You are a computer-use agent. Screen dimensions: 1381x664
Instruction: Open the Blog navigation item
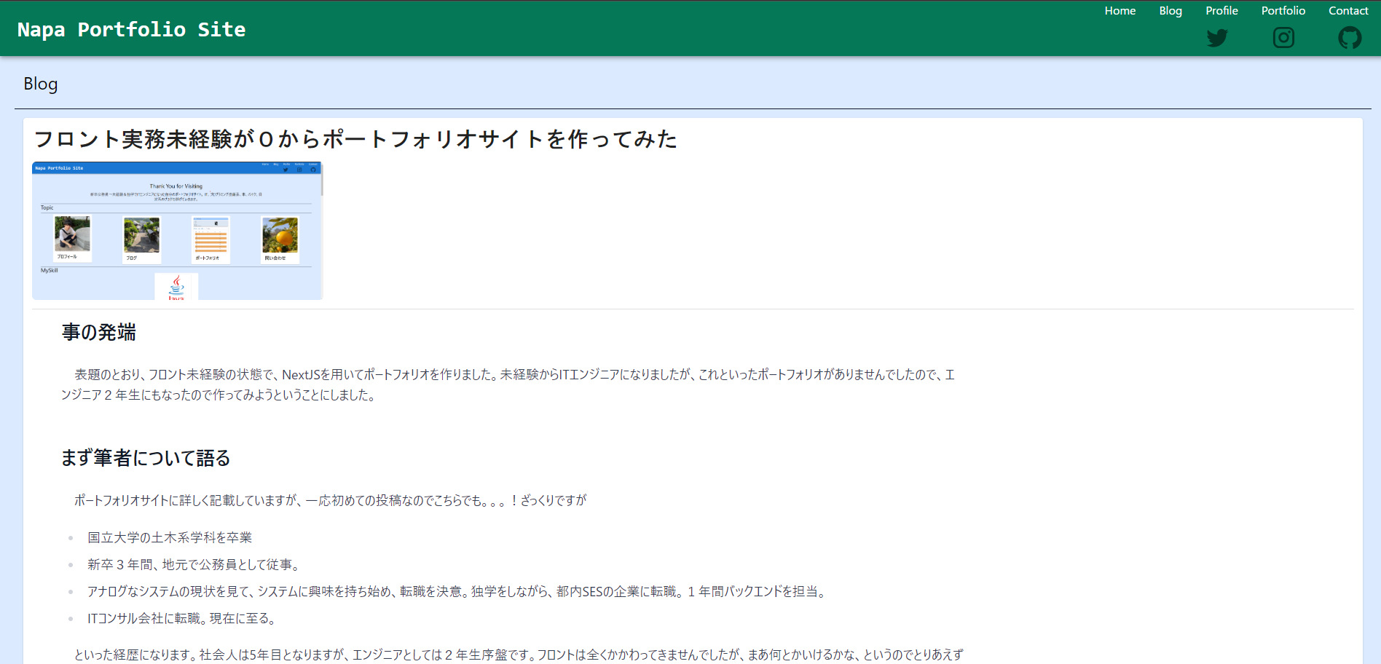pyautogui.click(x=1170, y=11)
